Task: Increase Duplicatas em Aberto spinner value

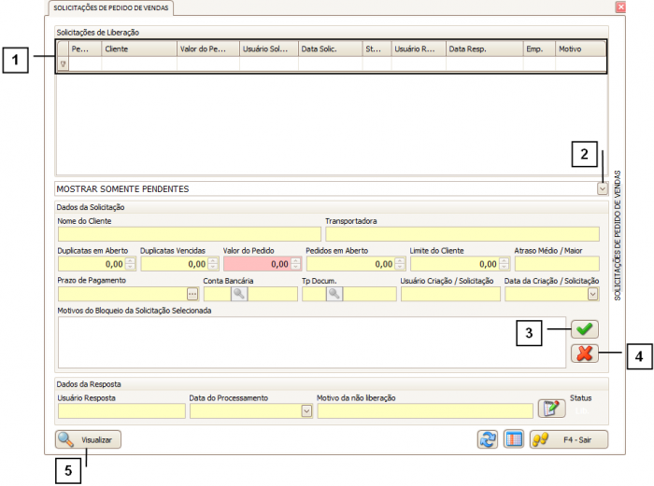Action: click(x=131, y=260)
